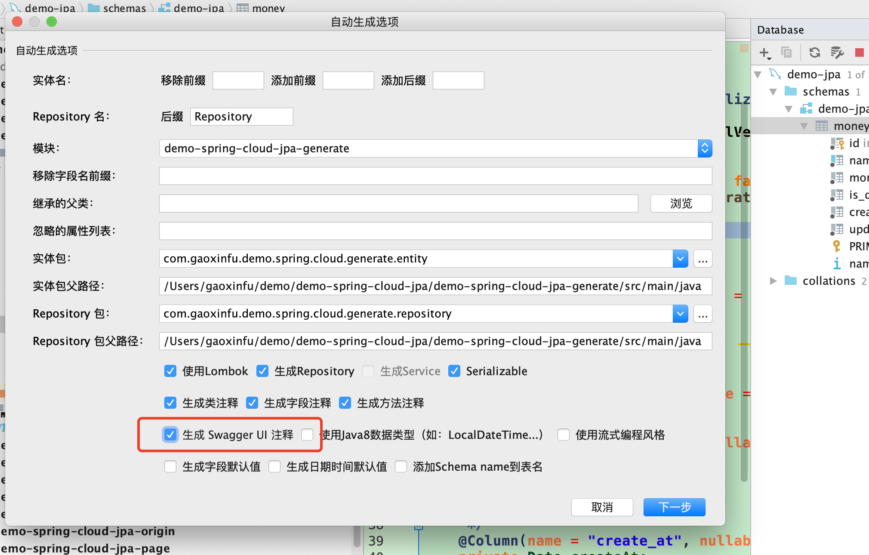
Task: Toggle the 生成类注释 checkbox
Action: pos(170,403)
